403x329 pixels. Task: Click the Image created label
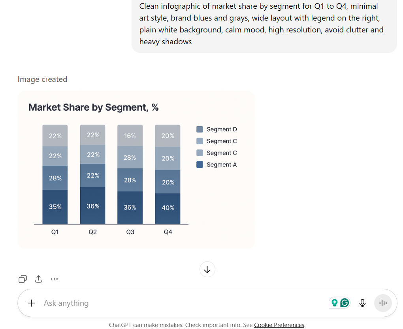43,79
